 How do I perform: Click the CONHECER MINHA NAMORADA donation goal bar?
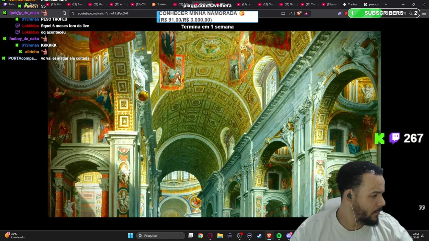click(207, 17)
